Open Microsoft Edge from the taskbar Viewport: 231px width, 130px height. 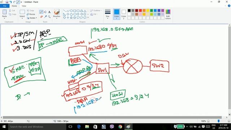tap(79, 127)
